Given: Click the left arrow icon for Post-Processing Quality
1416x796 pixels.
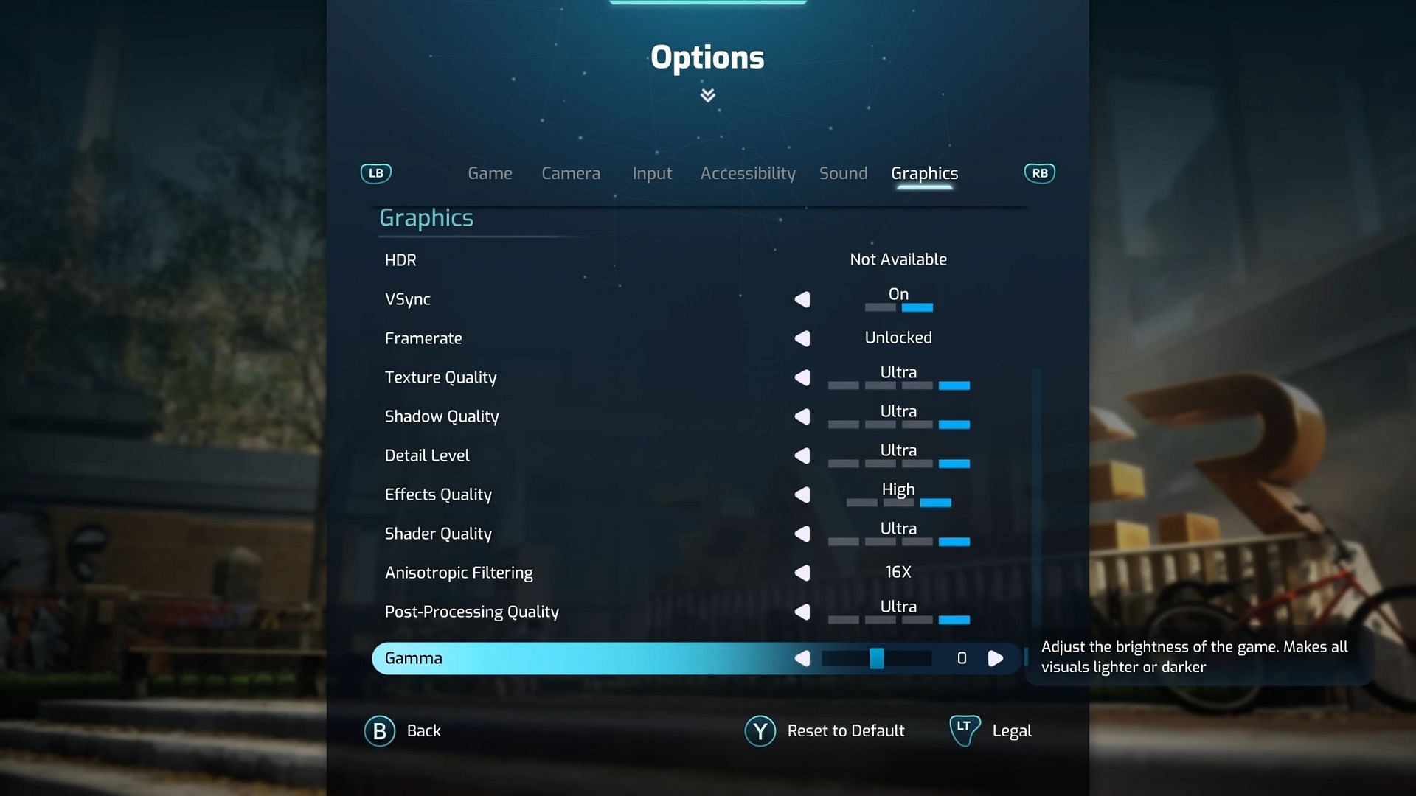Looking at the screenshot, I should pos(802,611).
